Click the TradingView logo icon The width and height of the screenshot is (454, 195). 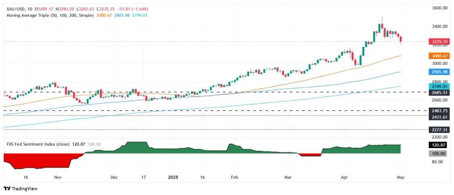coord(7,189)
